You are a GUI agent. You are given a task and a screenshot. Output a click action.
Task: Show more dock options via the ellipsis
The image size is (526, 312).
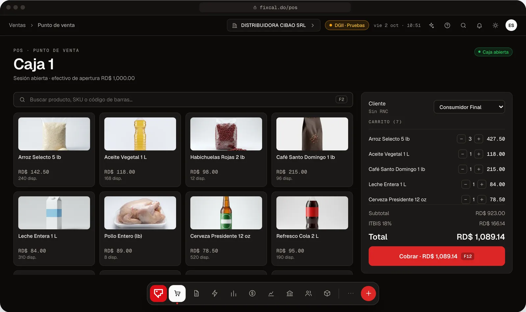351,293
